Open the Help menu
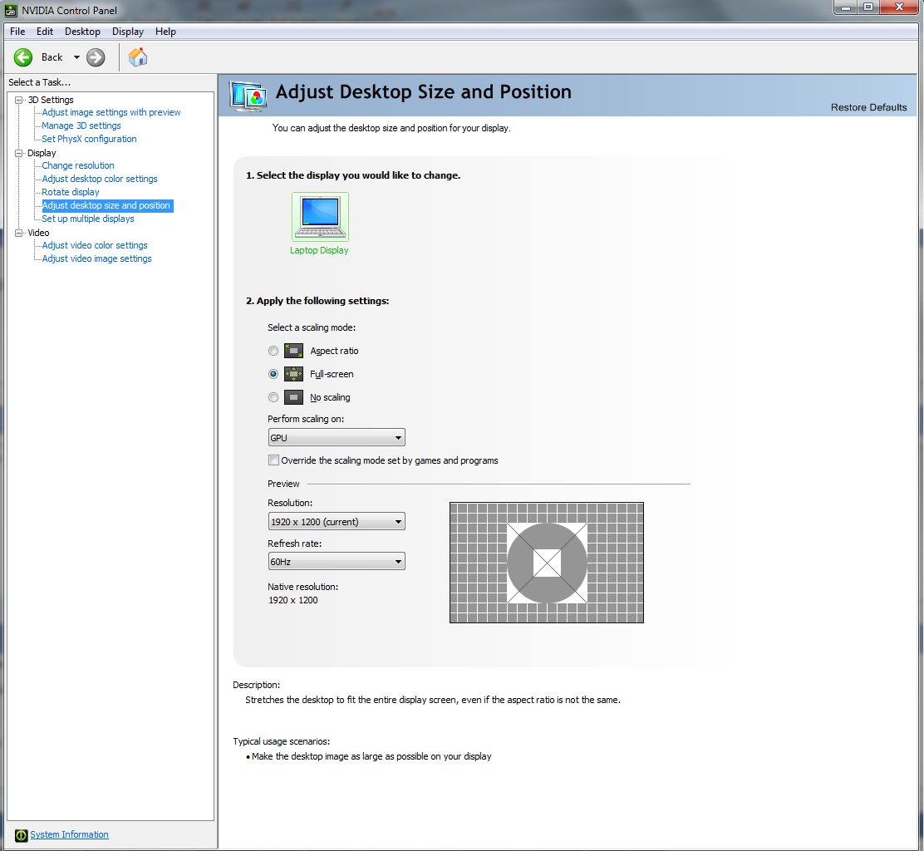The width and height of the screenshot is (924, 851). tap(165, 32)
